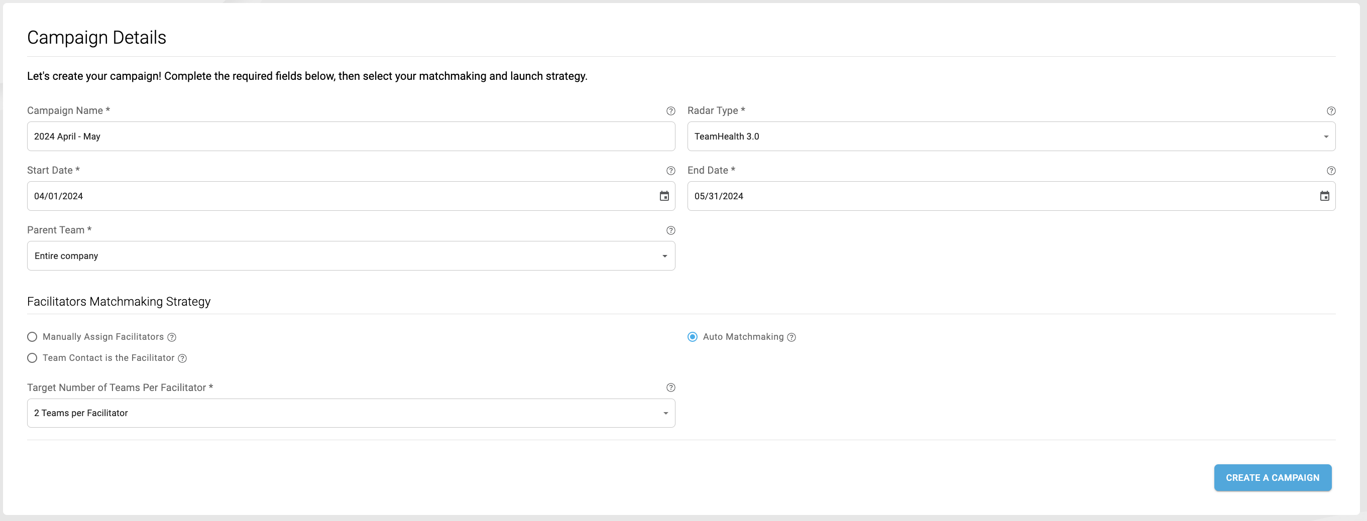Show help for Team Contact is the Facilitator
1367x521 pixels.
coord(182,359)
